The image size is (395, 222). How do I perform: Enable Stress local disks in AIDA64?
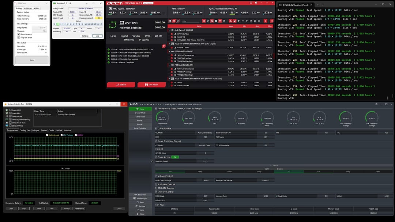click(10, 123)
